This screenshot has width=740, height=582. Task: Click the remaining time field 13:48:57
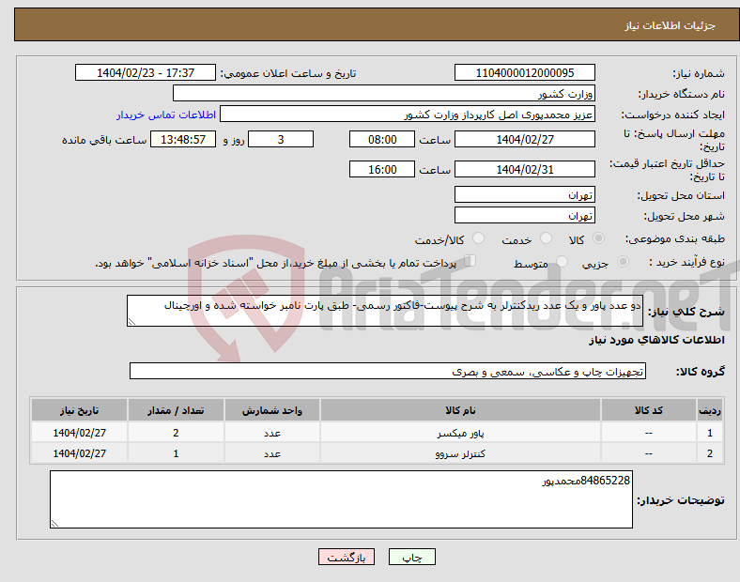(183, 139)
